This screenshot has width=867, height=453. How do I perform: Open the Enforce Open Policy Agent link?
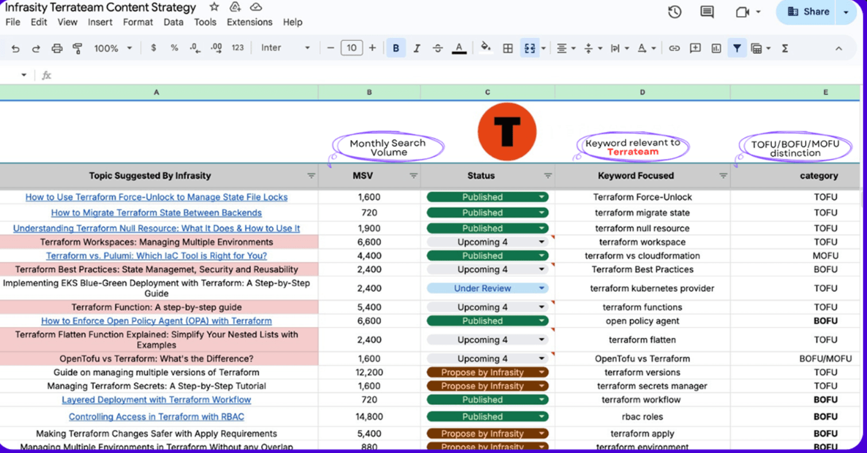click(157, 321)
